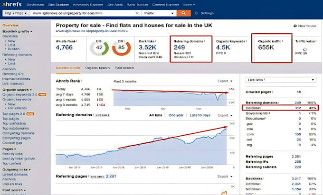Open Content gap in the sidebar

tap(12, 143)
